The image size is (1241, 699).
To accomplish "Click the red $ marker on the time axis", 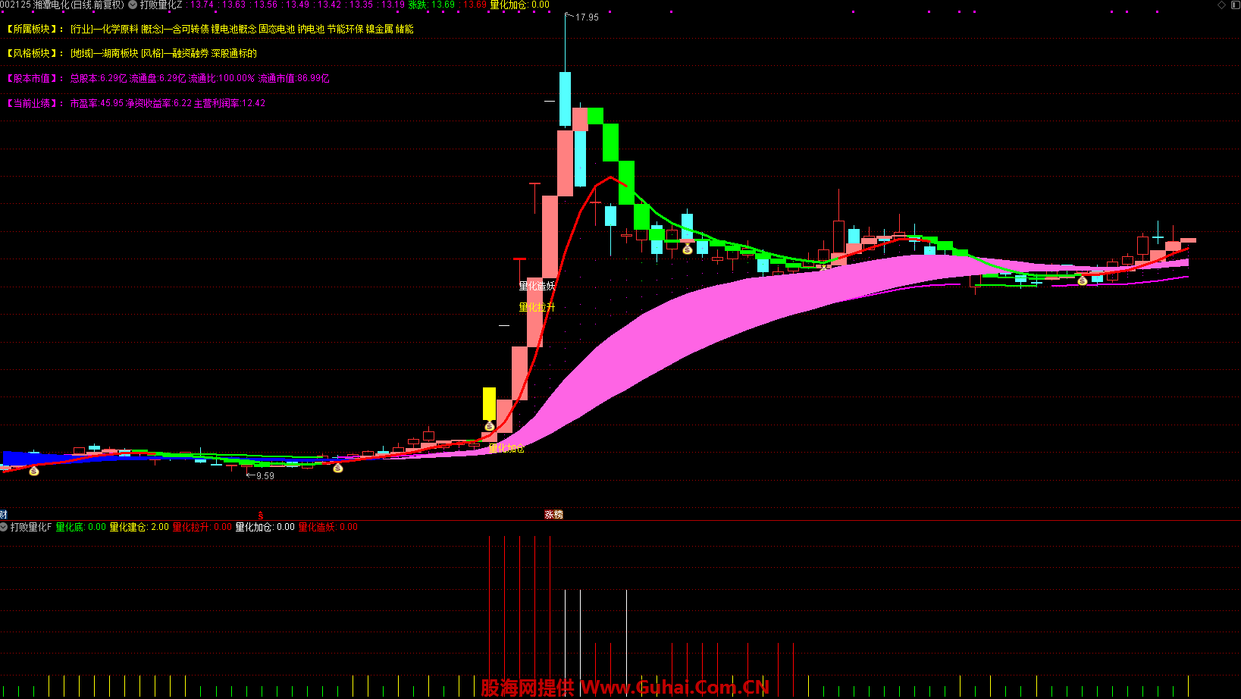I will [261, 515].
